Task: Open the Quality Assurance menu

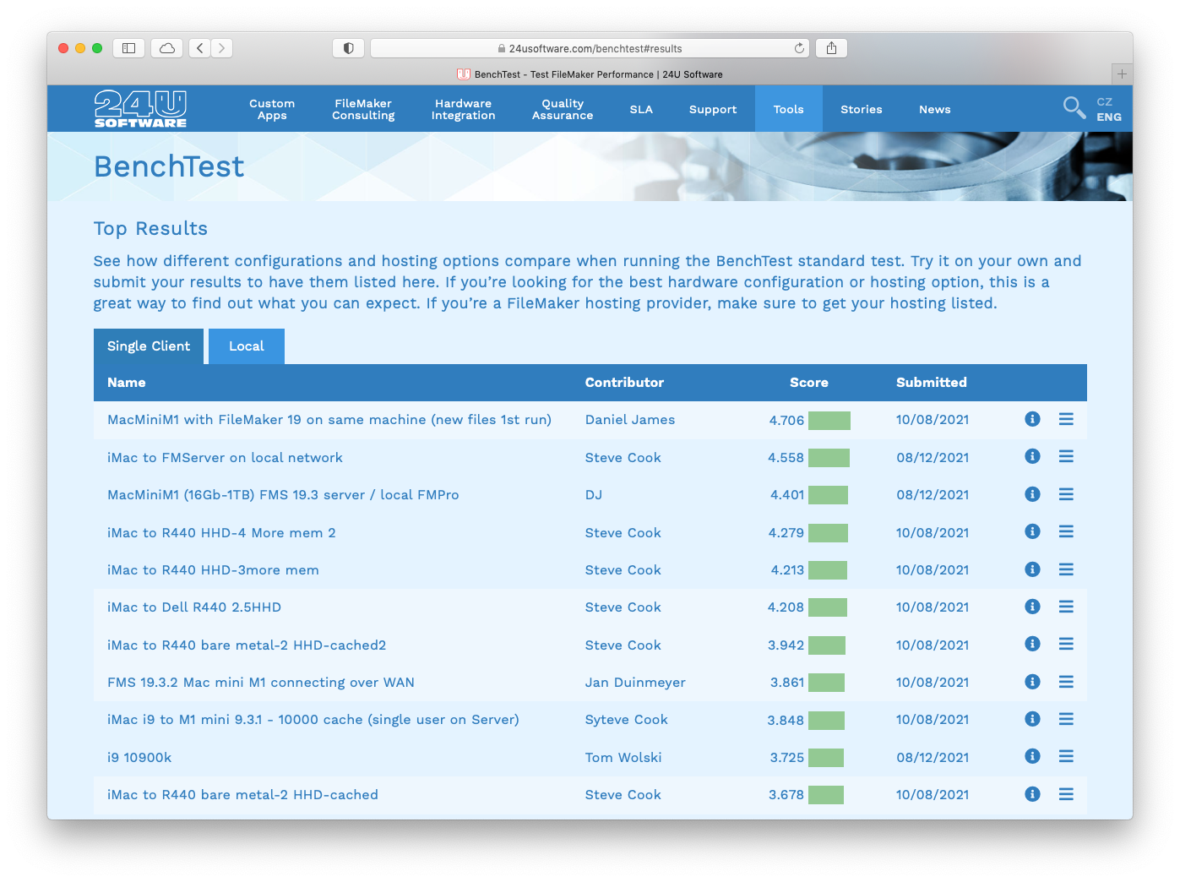Action: (x=563, y=109)
